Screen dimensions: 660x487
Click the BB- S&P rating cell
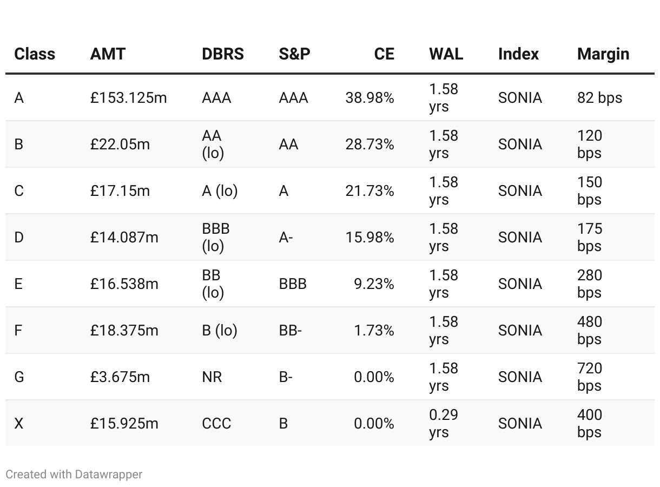click(291, 331)
